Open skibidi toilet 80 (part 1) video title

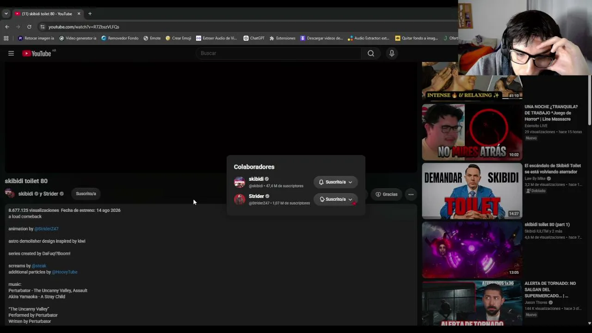pos(547,225)
